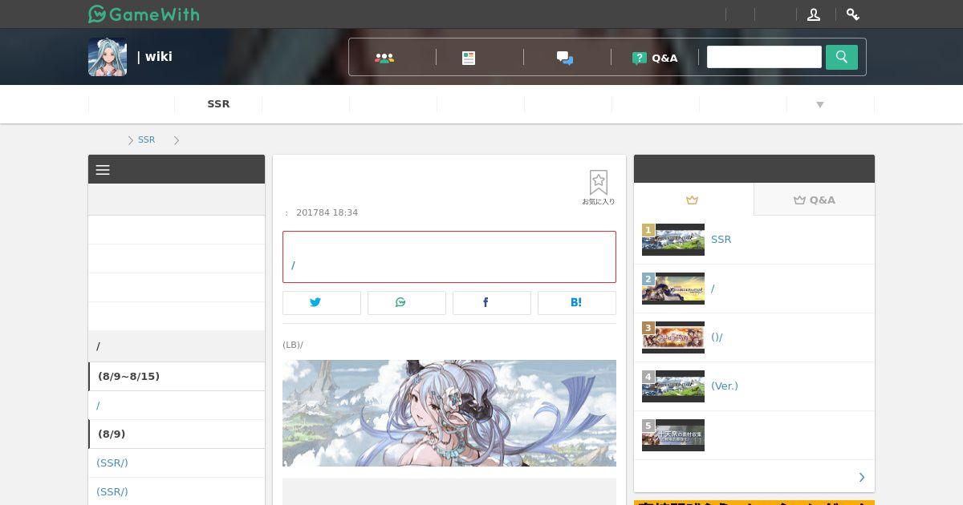Screen dimensions: 963x505
Task: Open rank 2 thumbnail in ranking list
Action: pyautogui.click(x=673, y=289)
